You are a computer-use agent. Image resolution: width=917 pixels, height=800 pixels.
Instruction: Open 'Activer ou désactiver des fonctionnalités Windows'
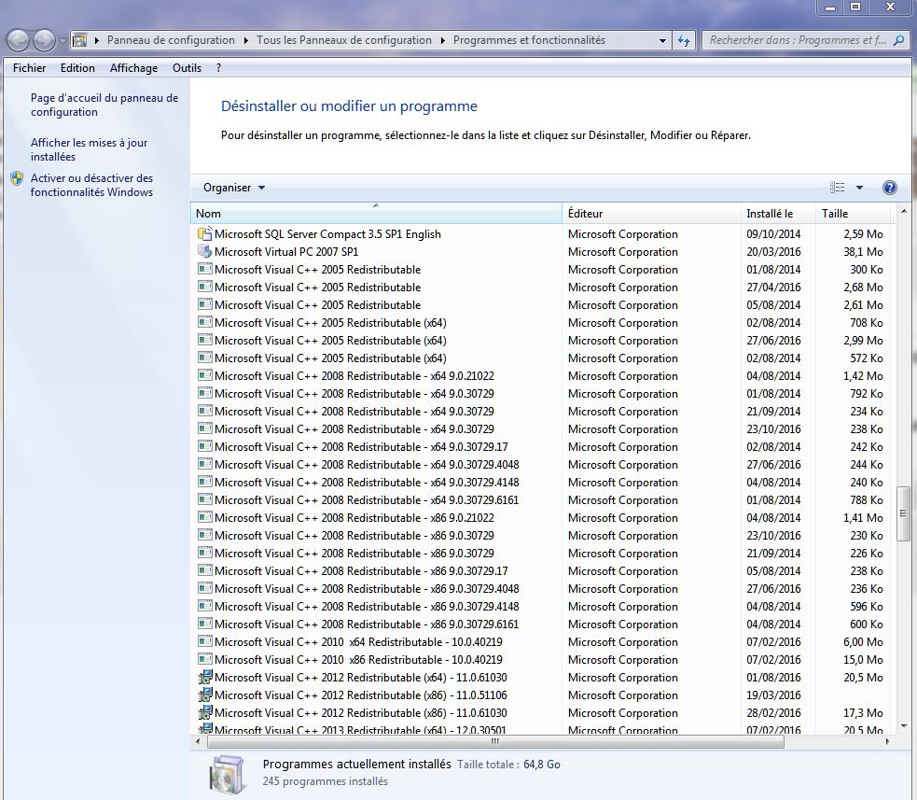click(90, 185)
